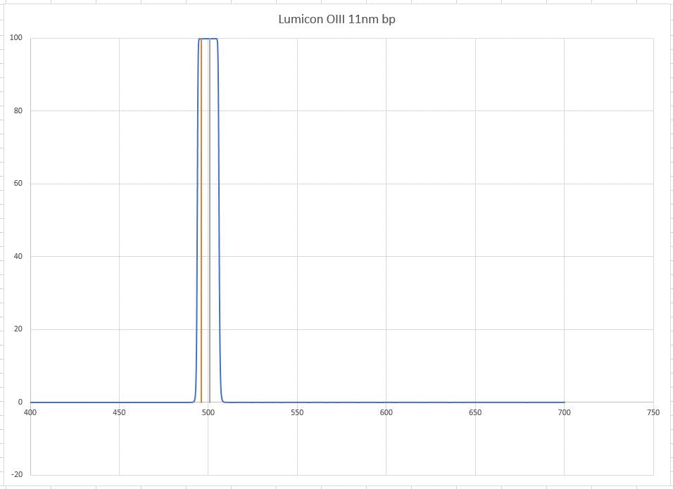Click the x-axis label 600
The image size is (673, 489).
386,412
